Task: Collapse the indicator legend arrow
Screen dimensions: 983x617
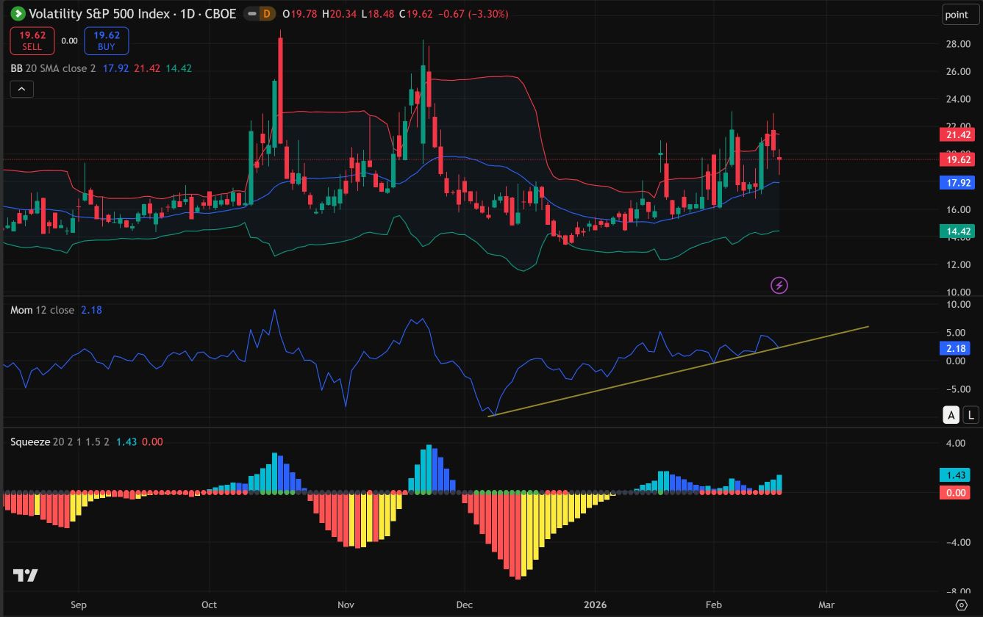Action: [21, 89]
